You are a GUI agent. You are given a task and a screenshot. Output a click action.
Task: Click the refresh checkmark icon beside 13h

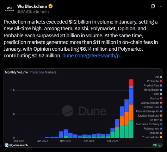160,145
